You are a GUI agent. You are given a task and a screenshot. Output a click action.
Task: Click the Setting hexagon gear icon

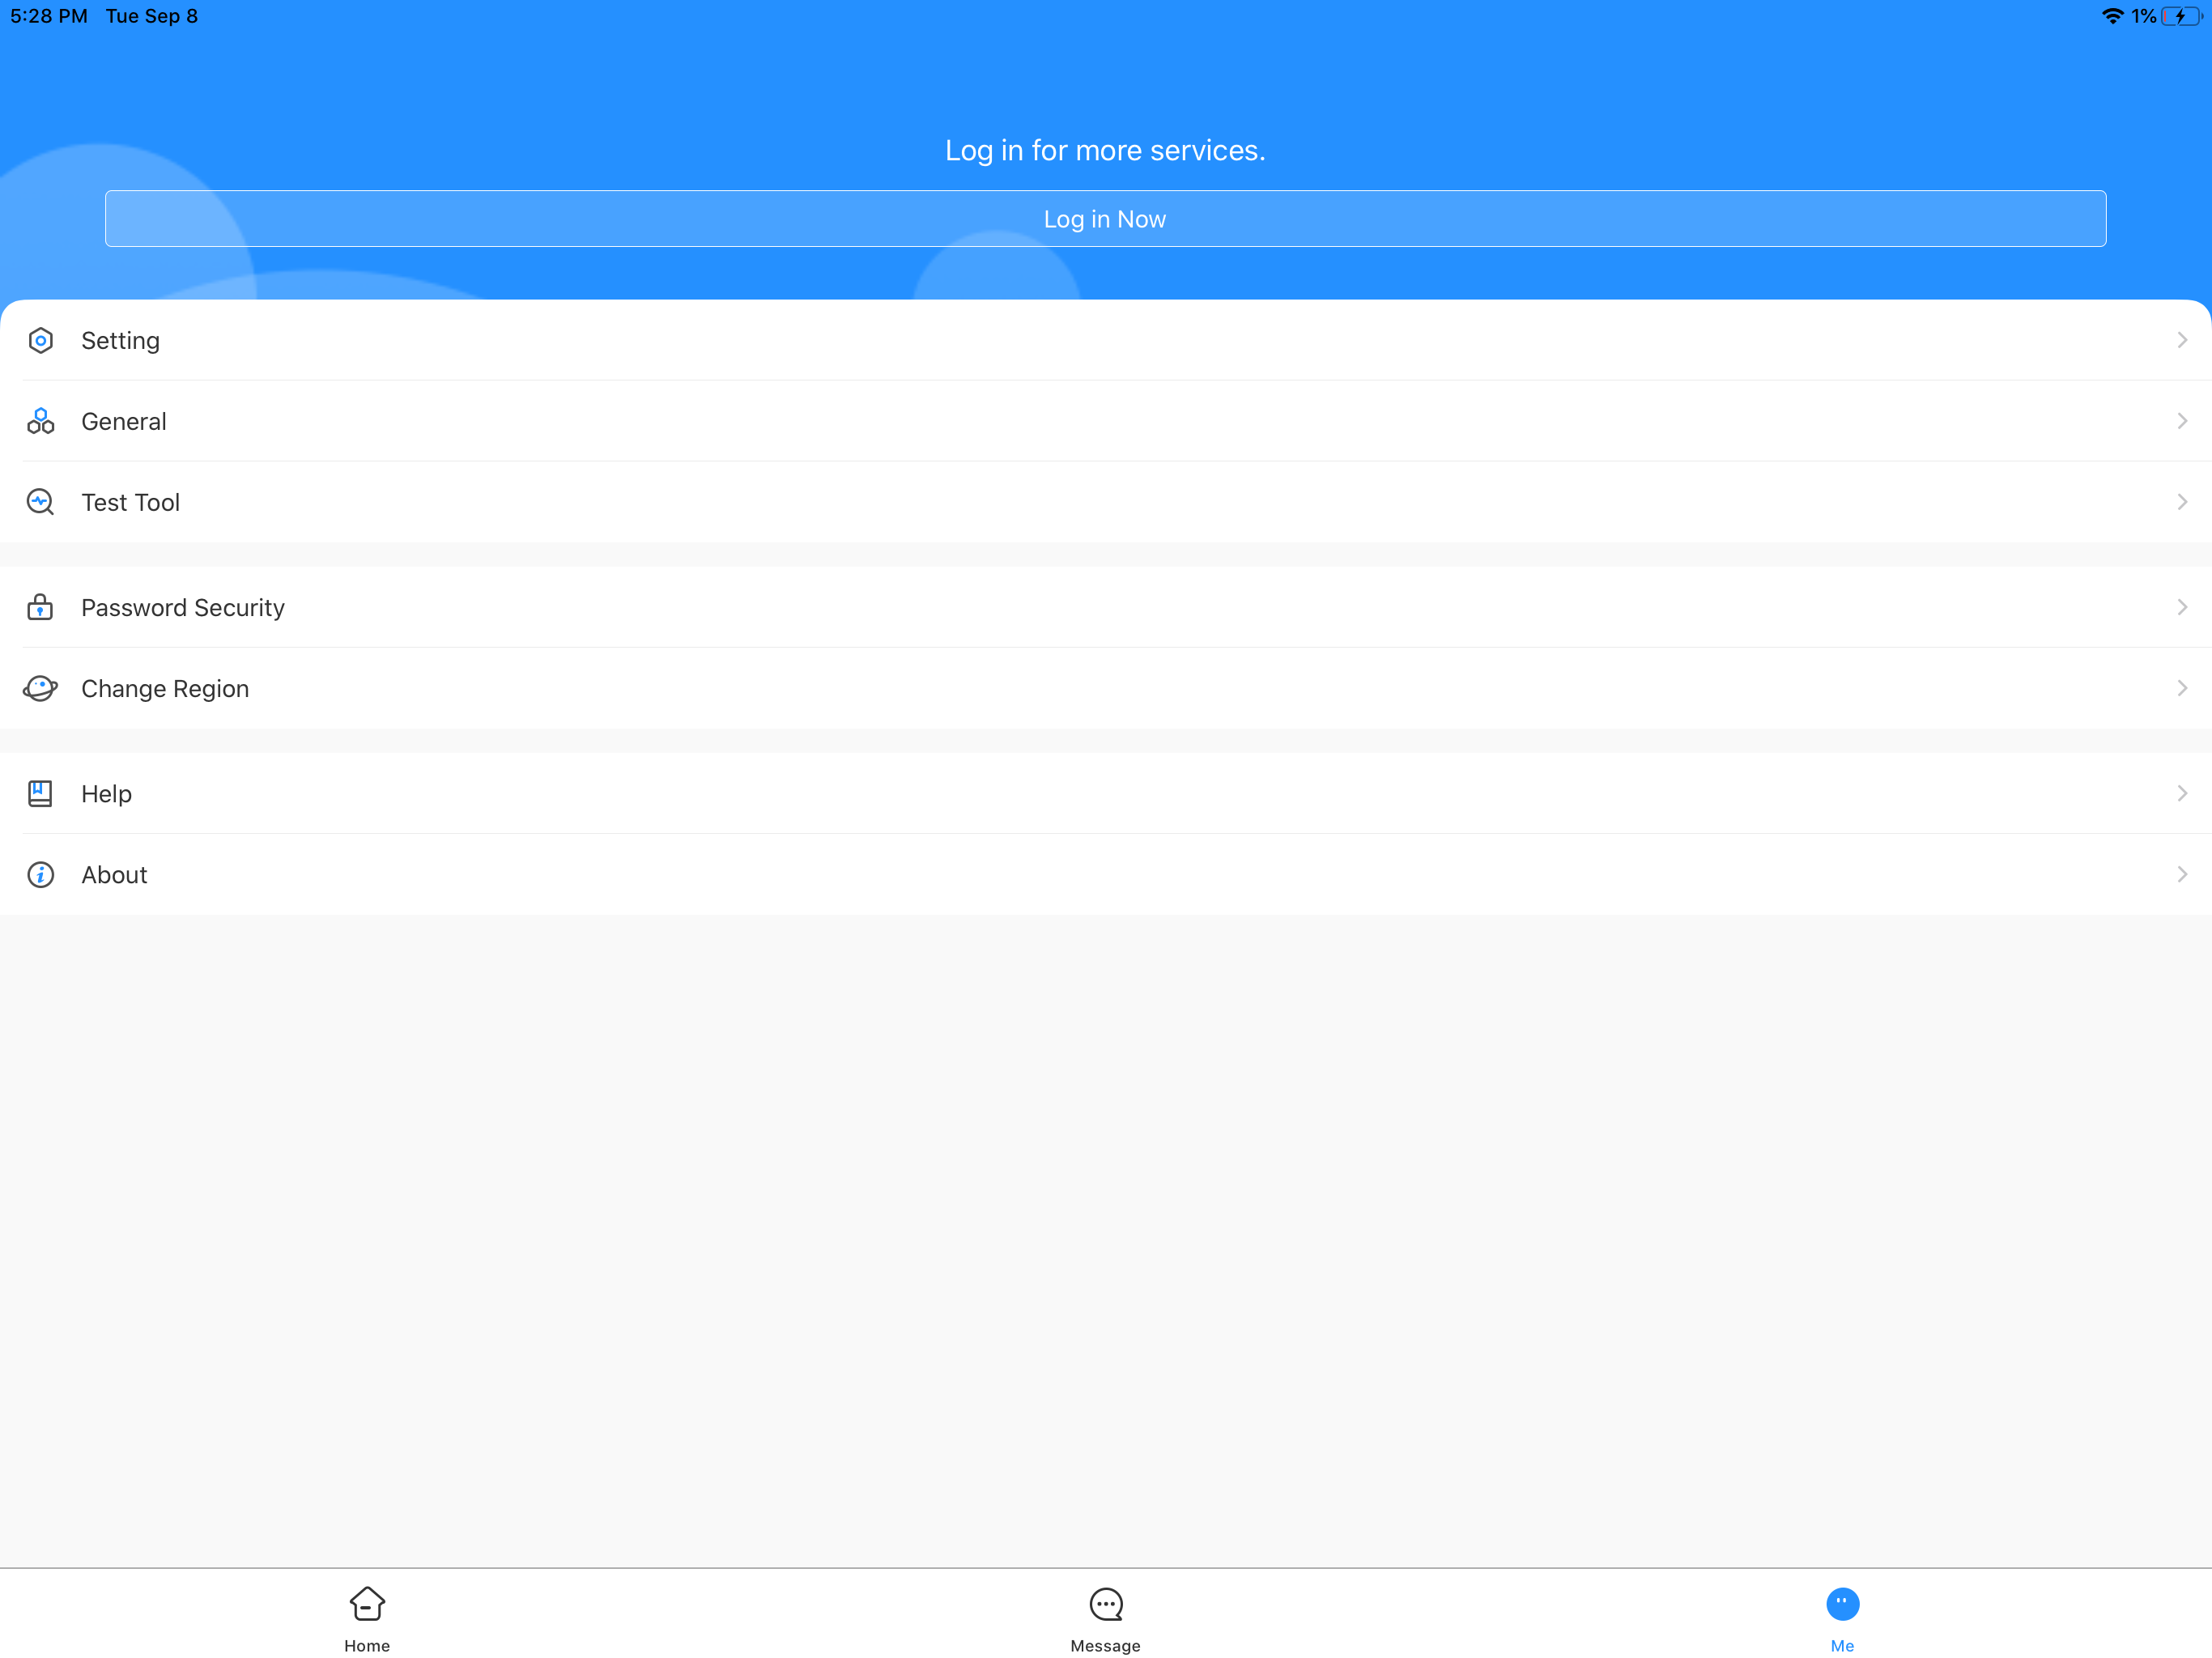(40, 340)
